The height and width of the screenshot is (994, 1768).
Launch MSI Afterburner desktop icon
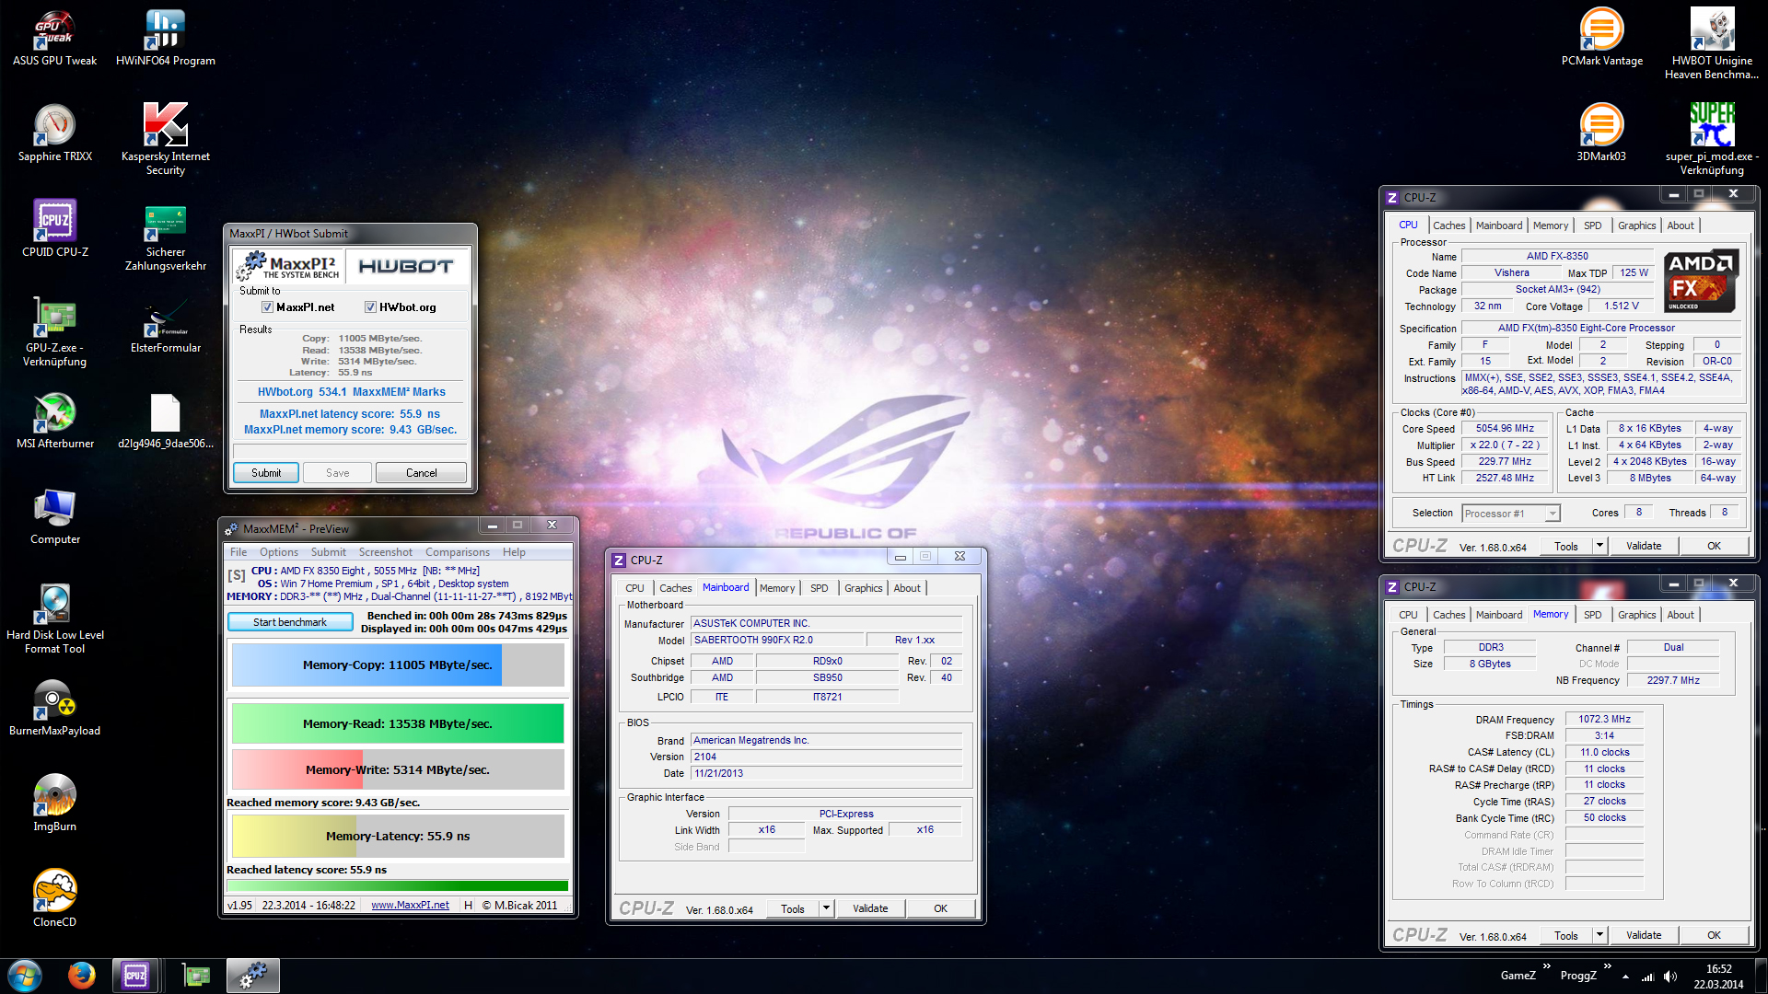pyautogui.click(x=55, y=421)
